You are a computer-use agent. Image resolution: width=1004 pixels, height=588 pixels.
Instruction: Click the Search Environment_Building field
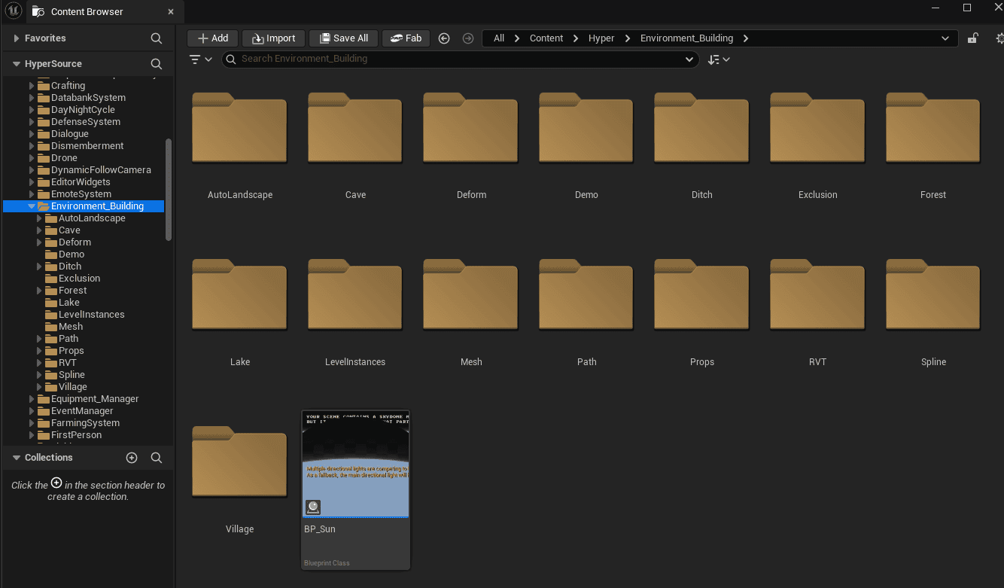pyautogui.click(x=461, y=59)
